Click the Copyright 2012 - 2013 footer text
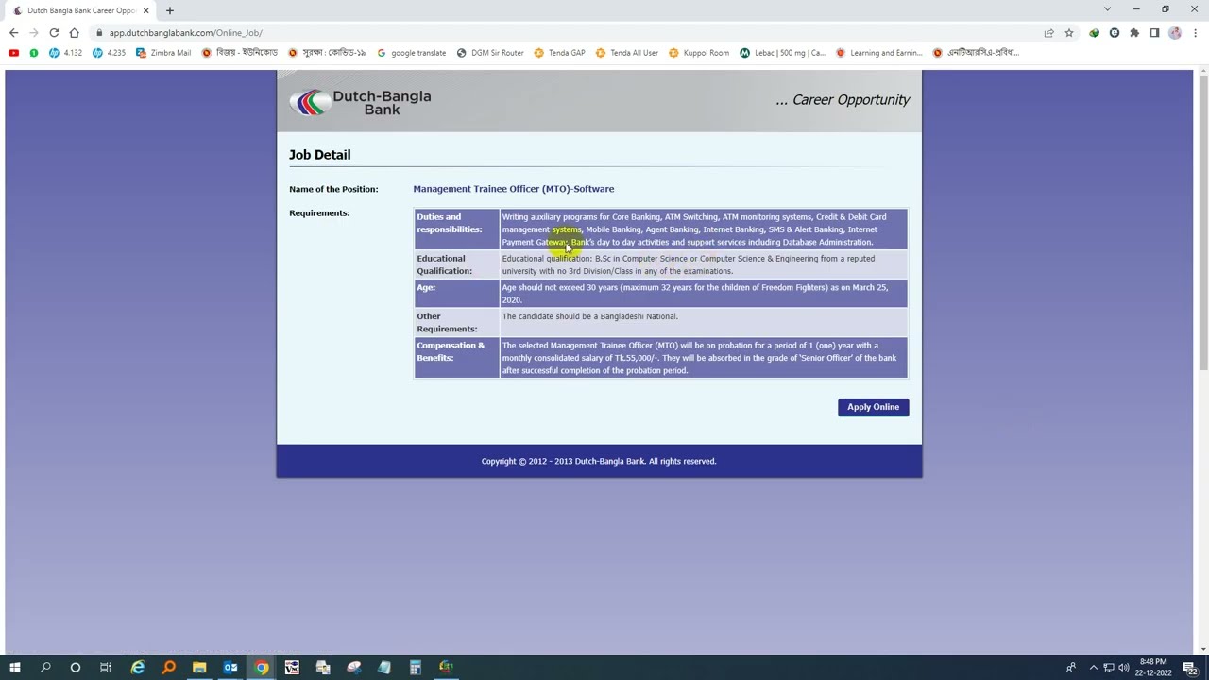 click(x=599, y=461)
